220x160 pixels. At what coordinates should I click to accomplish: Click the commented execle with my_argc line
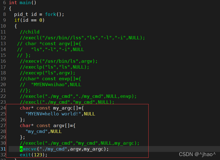[79, 143]
